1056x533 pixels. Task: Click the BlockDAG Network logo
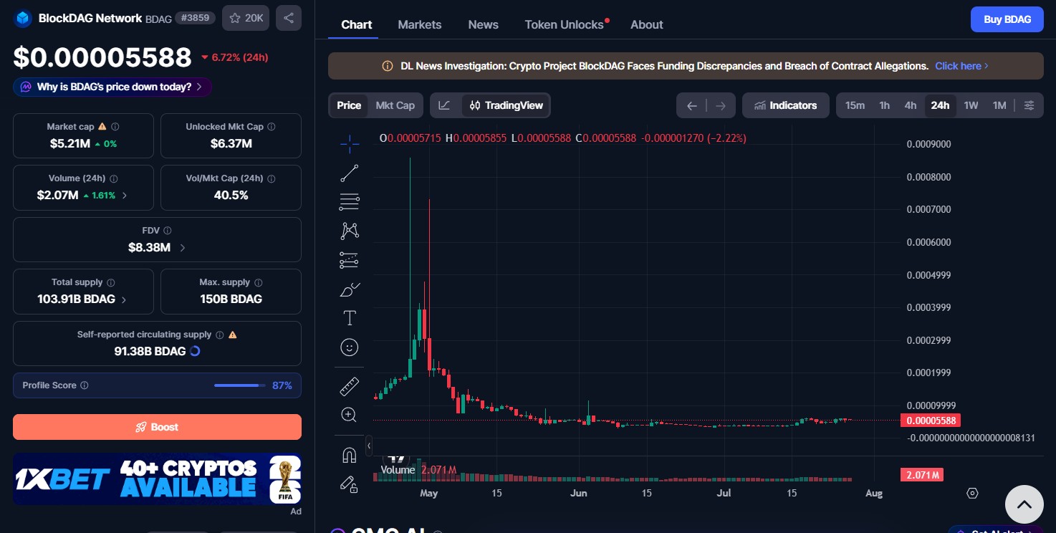24,18
